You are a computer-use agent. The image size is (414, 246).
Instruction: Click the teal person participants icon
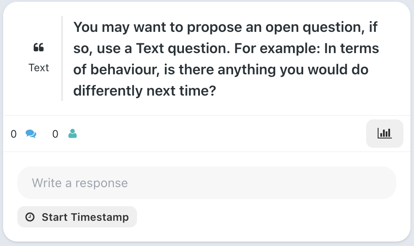[73, 134]
